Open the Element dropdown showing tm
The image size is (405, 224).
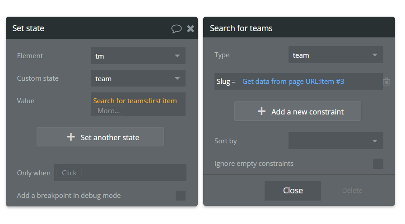pyautogui.click(x=138, y=56)
